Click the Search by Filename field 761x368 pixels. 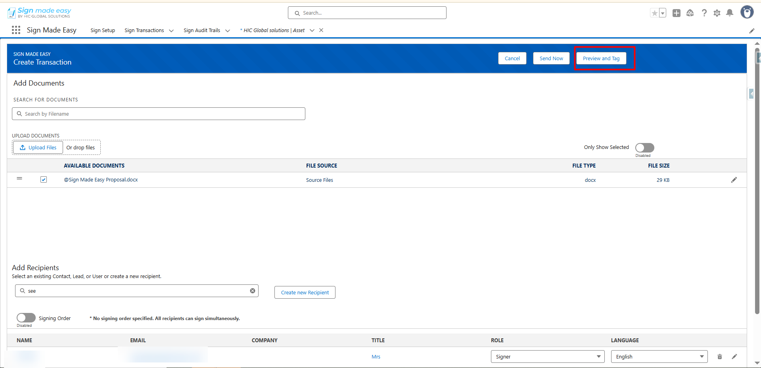coord(159,114)
